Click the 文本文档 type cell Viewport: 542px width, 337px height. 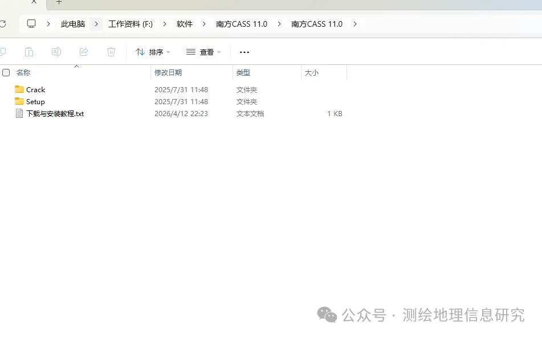click(x=250, y=114)
